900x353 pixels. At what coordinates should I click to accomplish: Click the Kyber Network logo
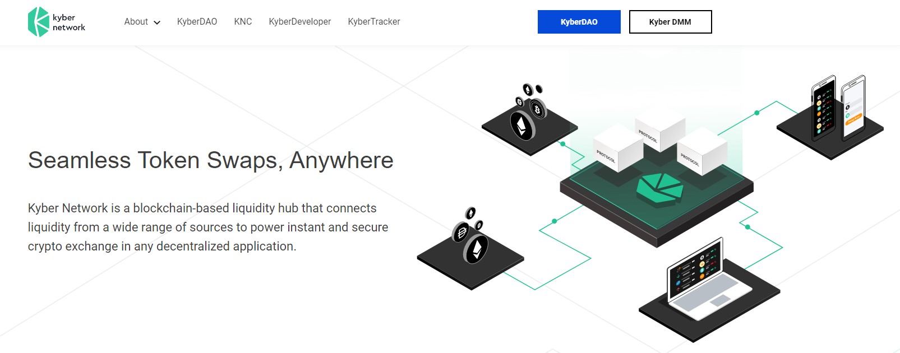[57, 22]
